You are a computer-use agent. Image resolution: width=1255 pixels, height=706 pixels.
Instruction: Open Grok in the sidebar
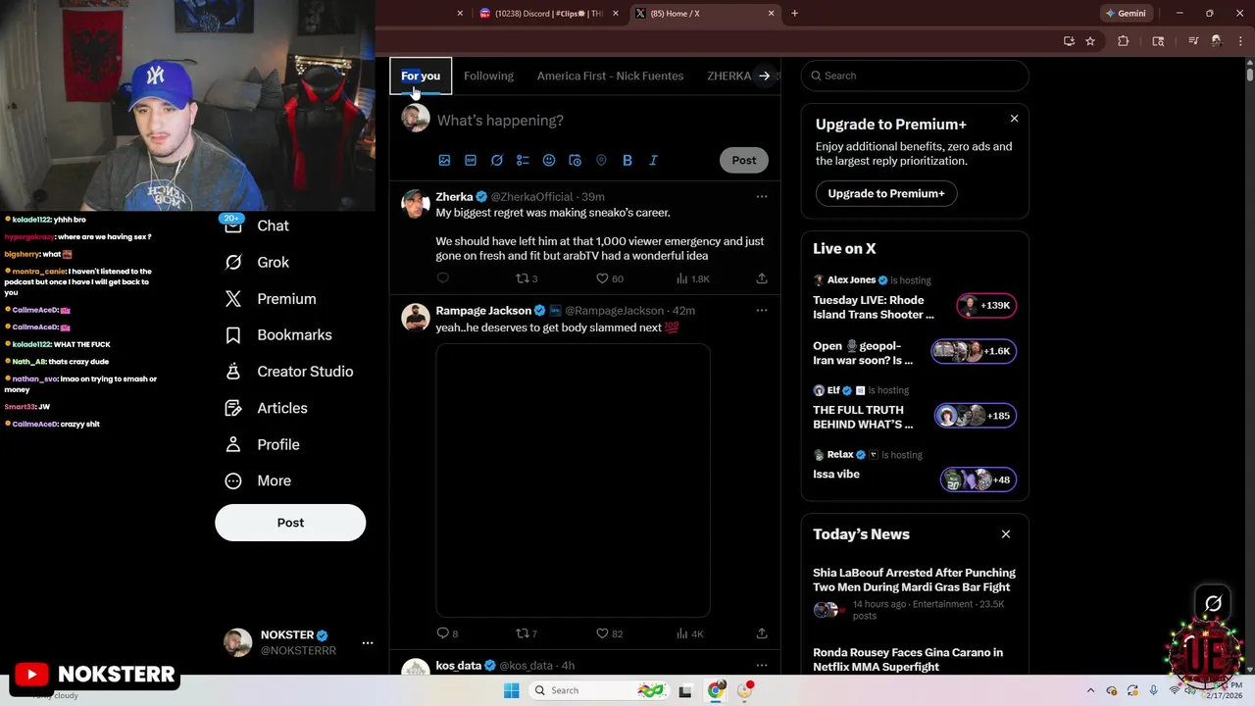click(x=257, y=262)
